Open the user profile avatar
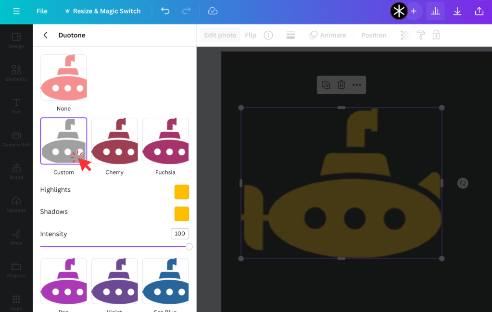This screenshot has height=312, width=492. coord(399,11)
